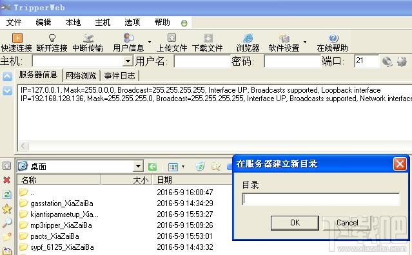
Task: Switch to the 服务器信息 tab
Action: [x=38, y=75]
